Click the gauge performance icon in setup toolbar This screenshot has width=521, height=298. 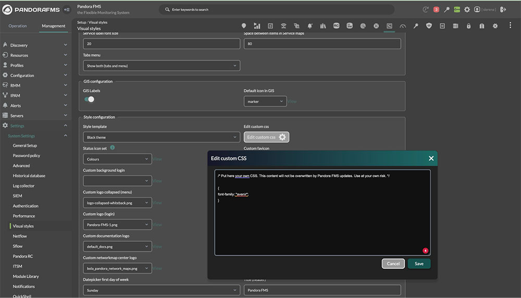(x=403, y=26)
